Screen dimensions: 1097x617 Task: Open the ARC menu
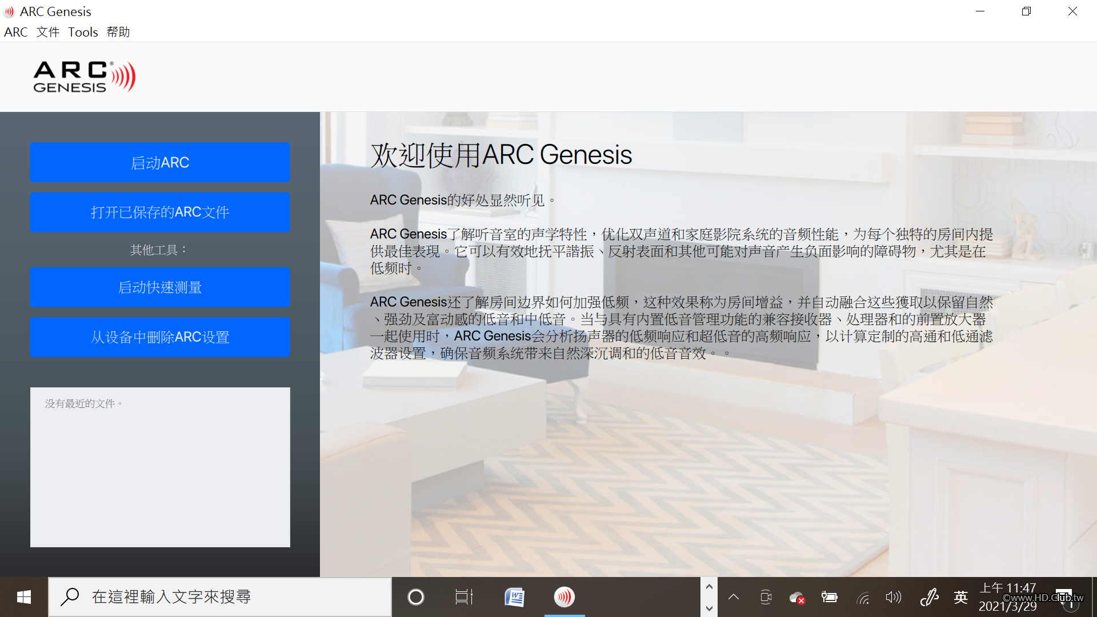coord(16,32)
